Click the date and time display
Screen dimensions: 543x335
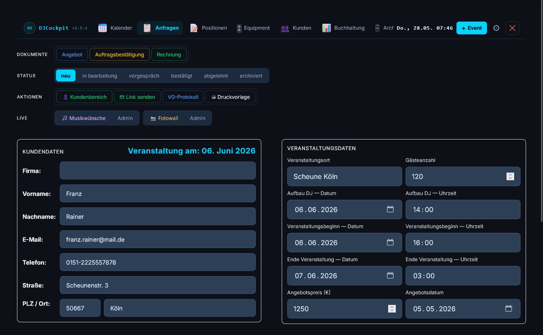tap(425, 28)
